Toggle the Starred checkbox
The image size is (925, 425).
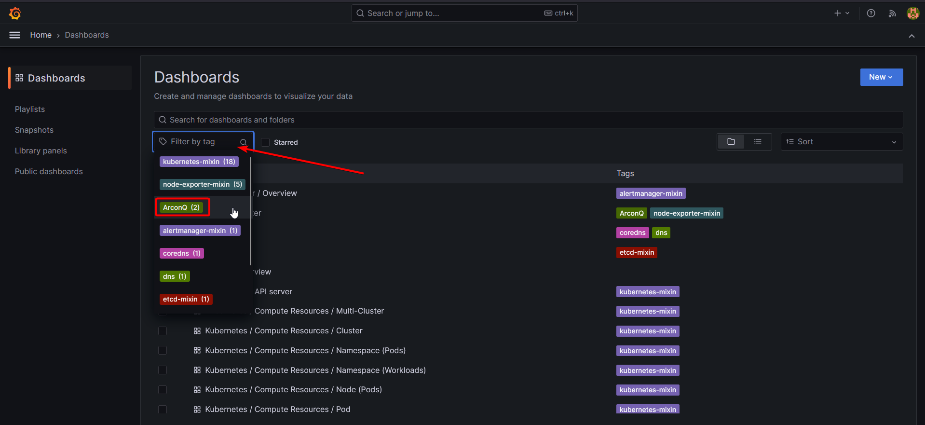[x=265, y=142]
